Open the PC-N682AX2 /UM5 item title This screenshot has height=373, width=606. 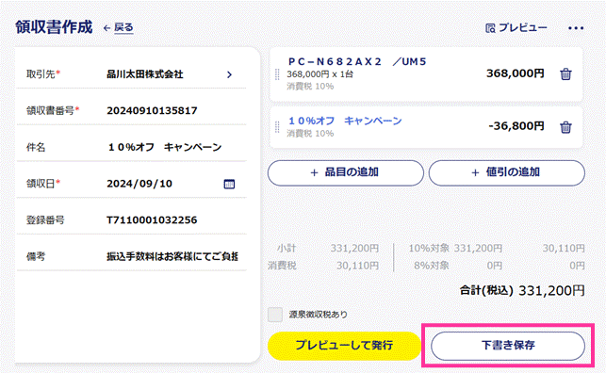pyautogui.click(x=357, y=62)
